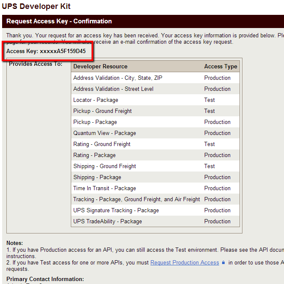Click the Provides Access To label
284x284 pixels.
[x=36, y=64]
